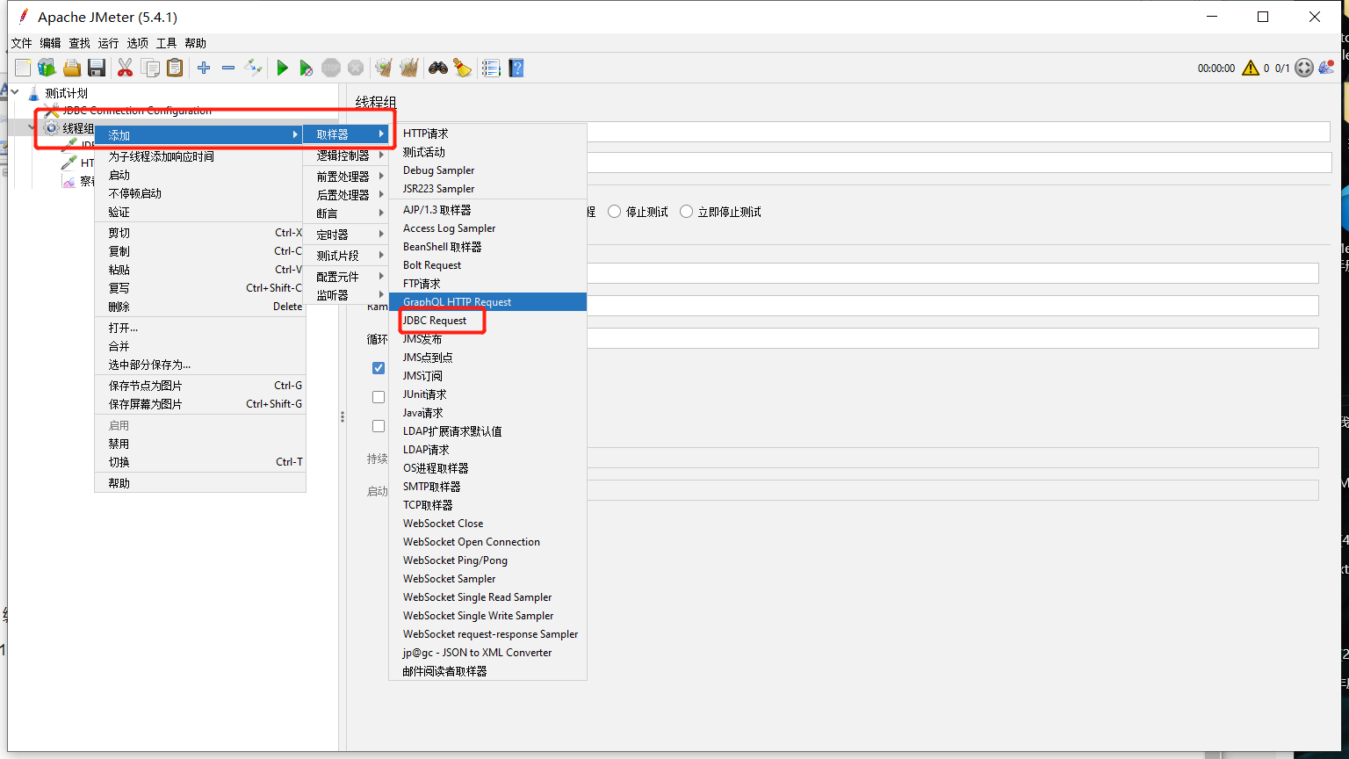Click the grey Stop sign toolbar icon
Image resolution: width=1349 pixels, height=759 pixels.
click(x=330, y=68)
